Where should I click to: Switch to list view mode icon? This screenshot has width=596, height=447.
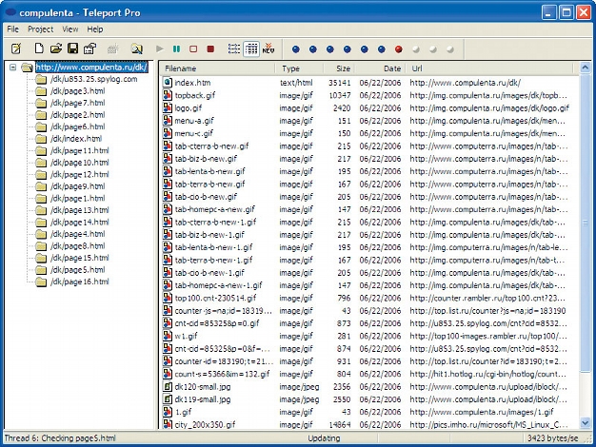click(x=234, y=48)
